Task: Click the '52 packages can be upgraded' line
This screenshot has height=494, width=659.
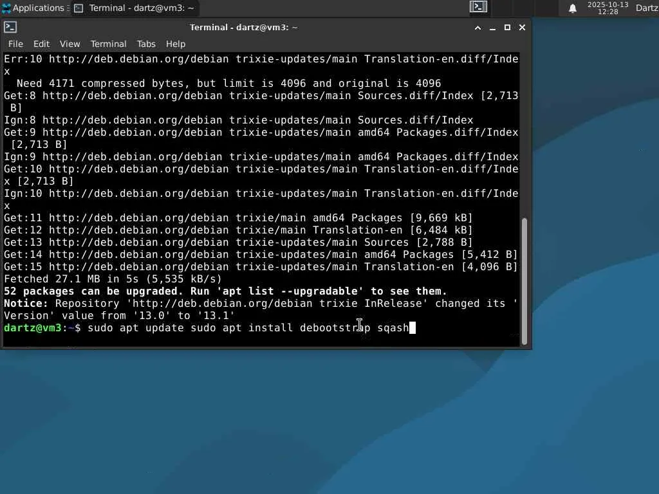Action: (x=225, y=291)
